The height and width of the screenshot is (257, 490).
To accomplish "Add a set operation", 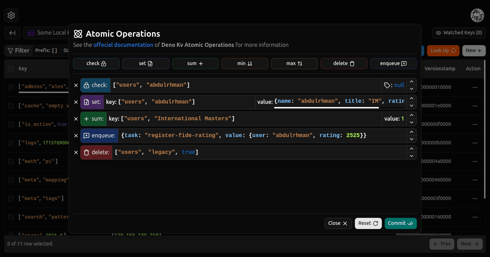I will 146,64.
